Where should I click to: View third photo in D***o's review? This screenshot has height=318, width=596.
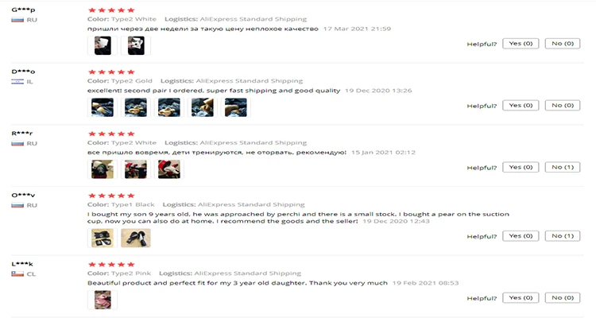click(169, 107)
